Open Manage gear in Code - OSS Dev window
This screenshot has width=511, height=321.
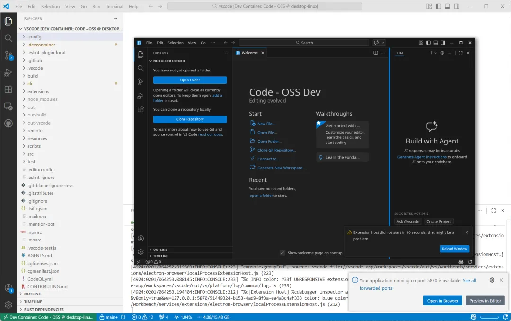141,252
